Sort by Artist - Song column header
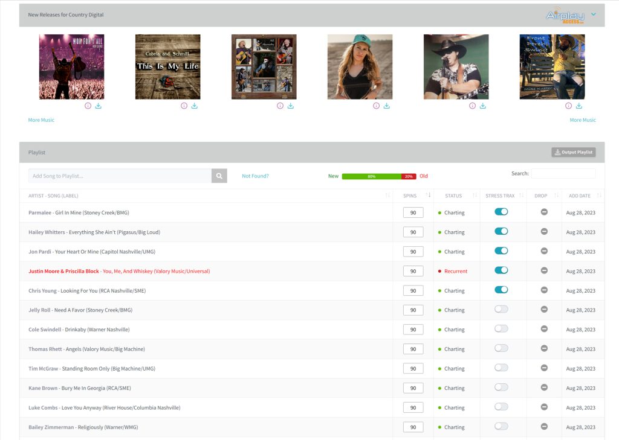The width and height of the screenshot is (619, 440). pos(53,196)
